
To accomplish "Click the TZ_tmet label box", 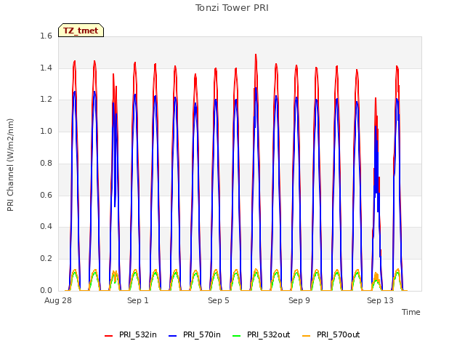I will 81,31.
